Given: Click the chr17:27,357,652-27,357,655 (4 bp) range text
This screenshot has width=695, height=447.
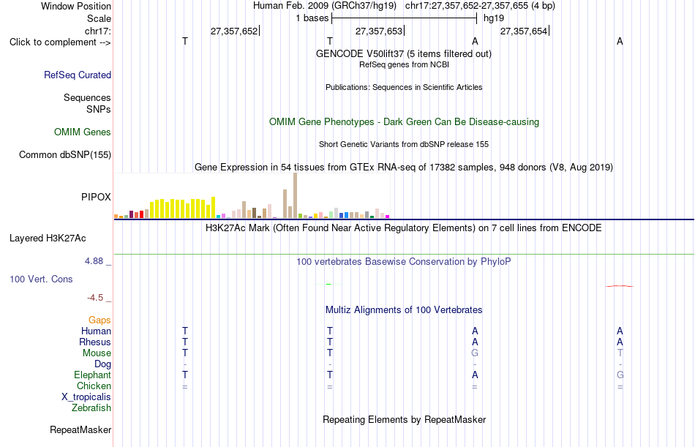Looking at the screenshot, I should [480, 6].
